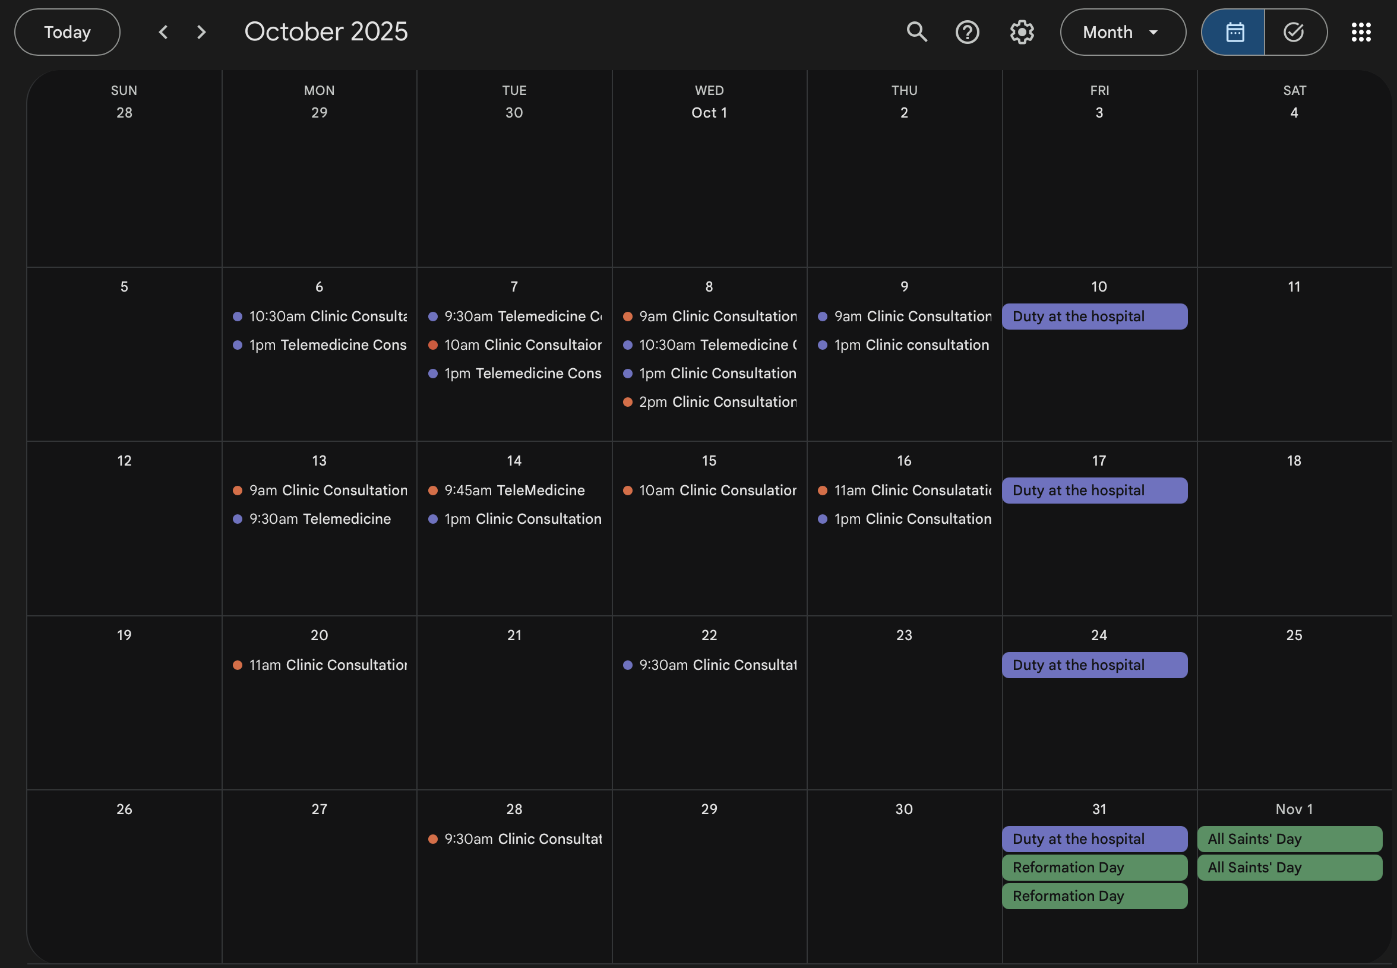Screen dimensions: 1397x968
Task: Select date 21 in the grid
Action: (514, 635)
